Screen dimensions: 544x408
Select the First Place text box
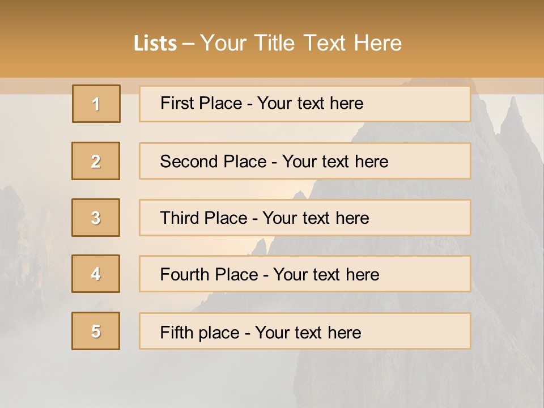pyautogui.click(x=305, y=104)
